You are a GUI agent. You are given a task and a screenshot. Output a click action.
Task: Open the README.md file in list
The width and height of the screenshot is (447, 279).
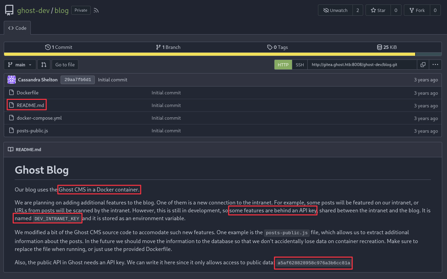pyautogui.click(x=30, y=105)
